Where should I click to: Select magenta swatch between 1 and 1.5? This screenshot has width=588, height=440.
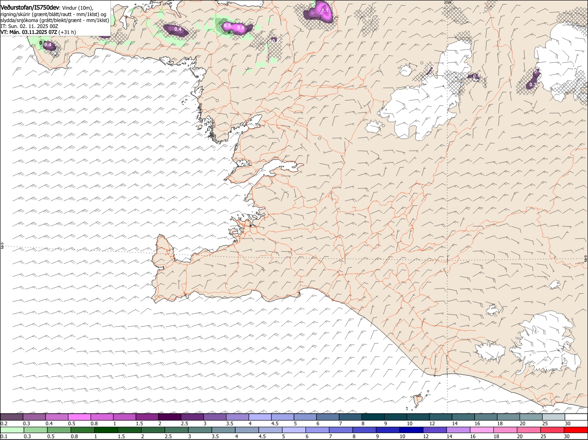coord(124,417)
